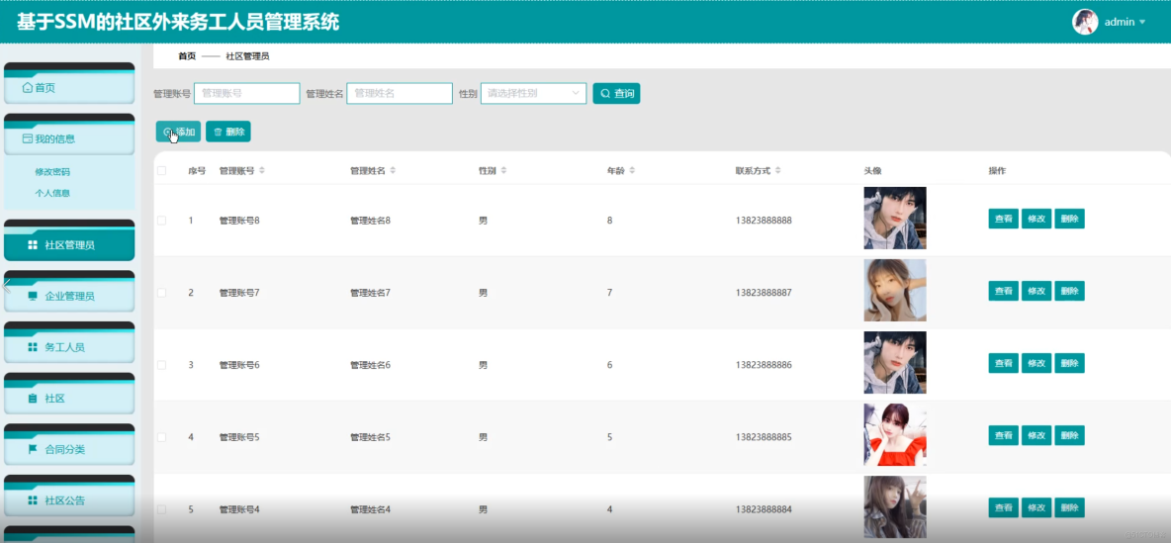Sort the table by 管理姓名 column
The image size is (1171, 543).
click(393, 171)
